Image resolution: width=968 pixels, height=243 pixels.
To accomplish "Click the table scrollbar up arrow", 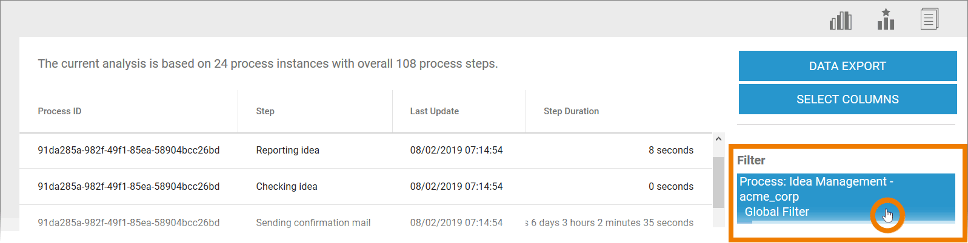I will (718, 139).
